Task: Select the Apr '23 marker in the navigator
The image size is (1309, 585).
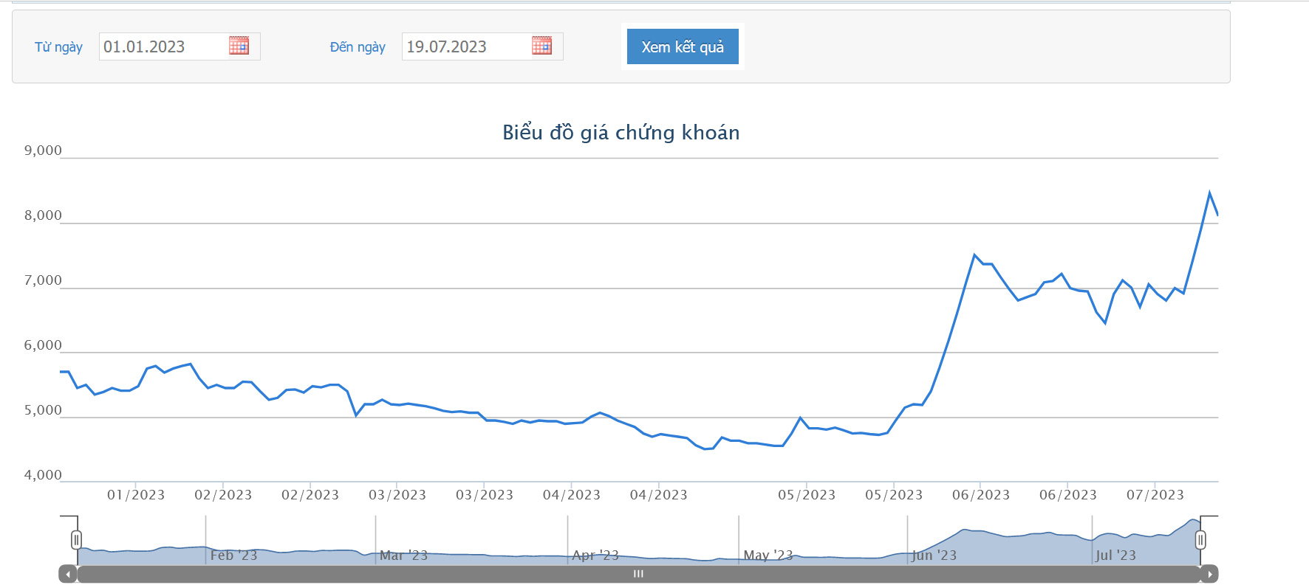Action: pos(595,555)
